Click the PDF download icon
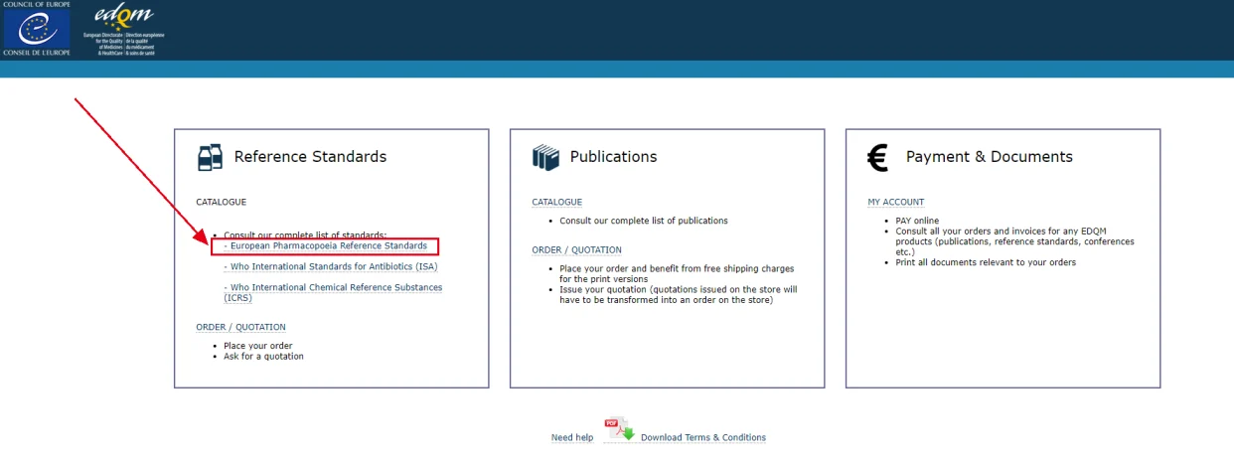1234x467 pixels. tap(619, 429)
